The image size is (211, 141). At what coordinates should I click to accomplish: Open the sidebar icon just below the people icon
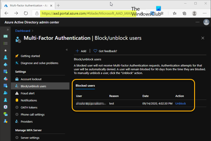click(x=5, y=100)
